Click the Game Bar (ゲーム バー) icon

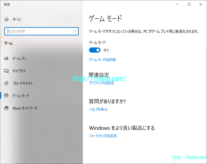click(x=6, y=58)
